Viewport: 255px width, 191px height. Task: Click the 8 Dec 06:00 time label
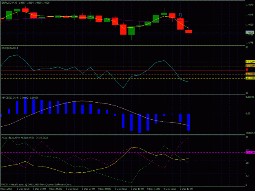[x=72, y=189]
